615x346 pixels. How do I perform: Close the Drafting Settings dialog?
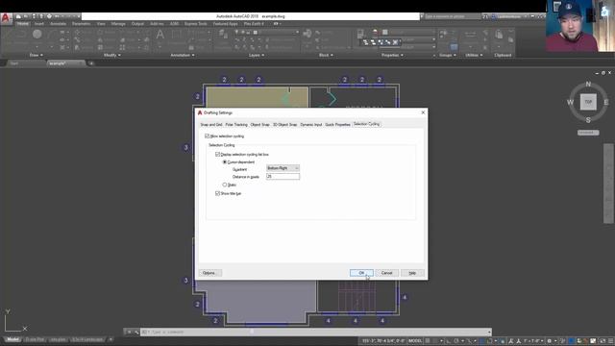click(x=423, y=112)
